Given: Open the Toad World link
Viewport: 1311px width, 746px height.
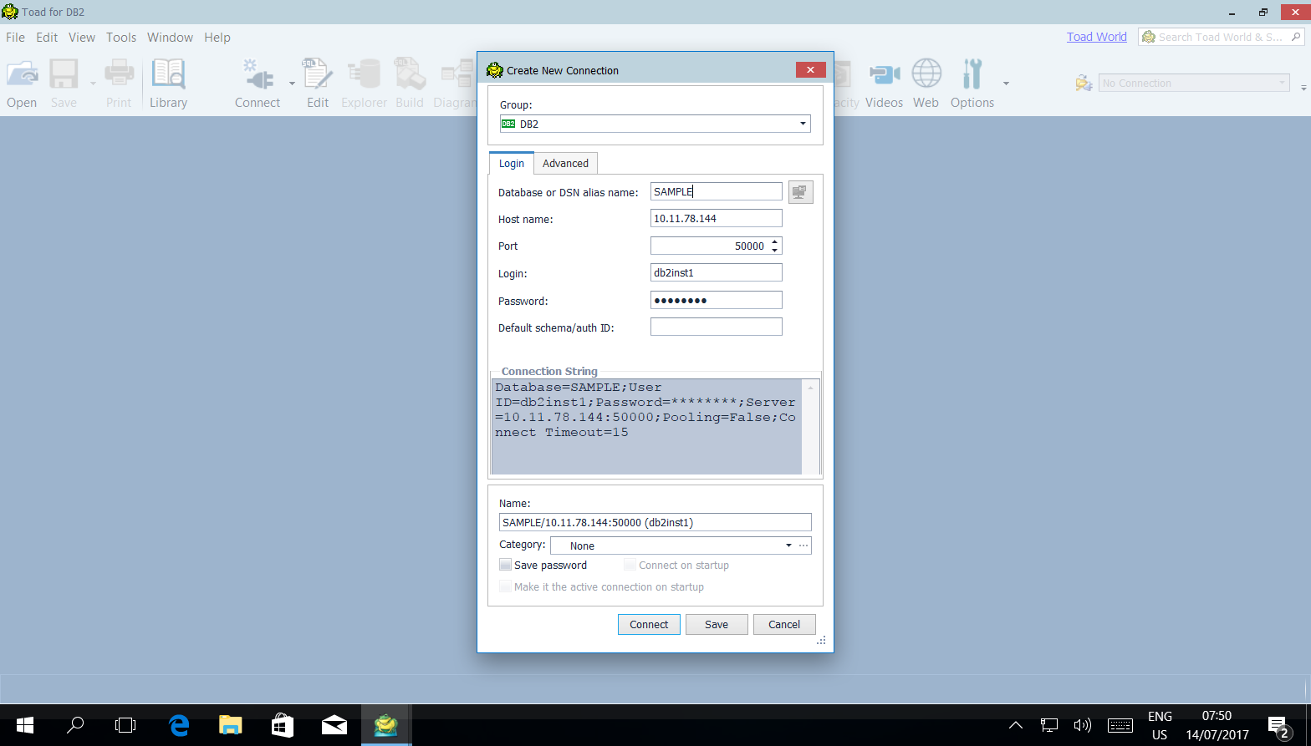Looking at the screenshot, I should tap(1096, 37).
